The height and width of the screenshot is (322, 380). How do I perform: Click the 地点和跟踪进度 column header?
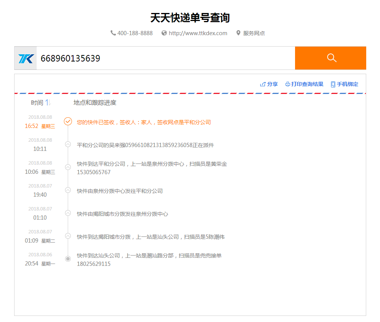(x=95, y=103)
